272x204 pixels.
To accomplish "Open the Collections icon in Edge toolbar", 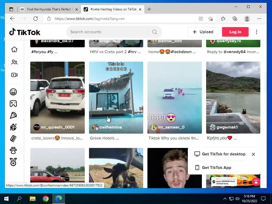I will tap(235, 19).
